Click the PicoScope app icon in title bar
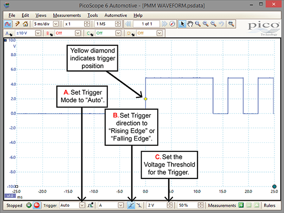284x213 pixels. 7,5
